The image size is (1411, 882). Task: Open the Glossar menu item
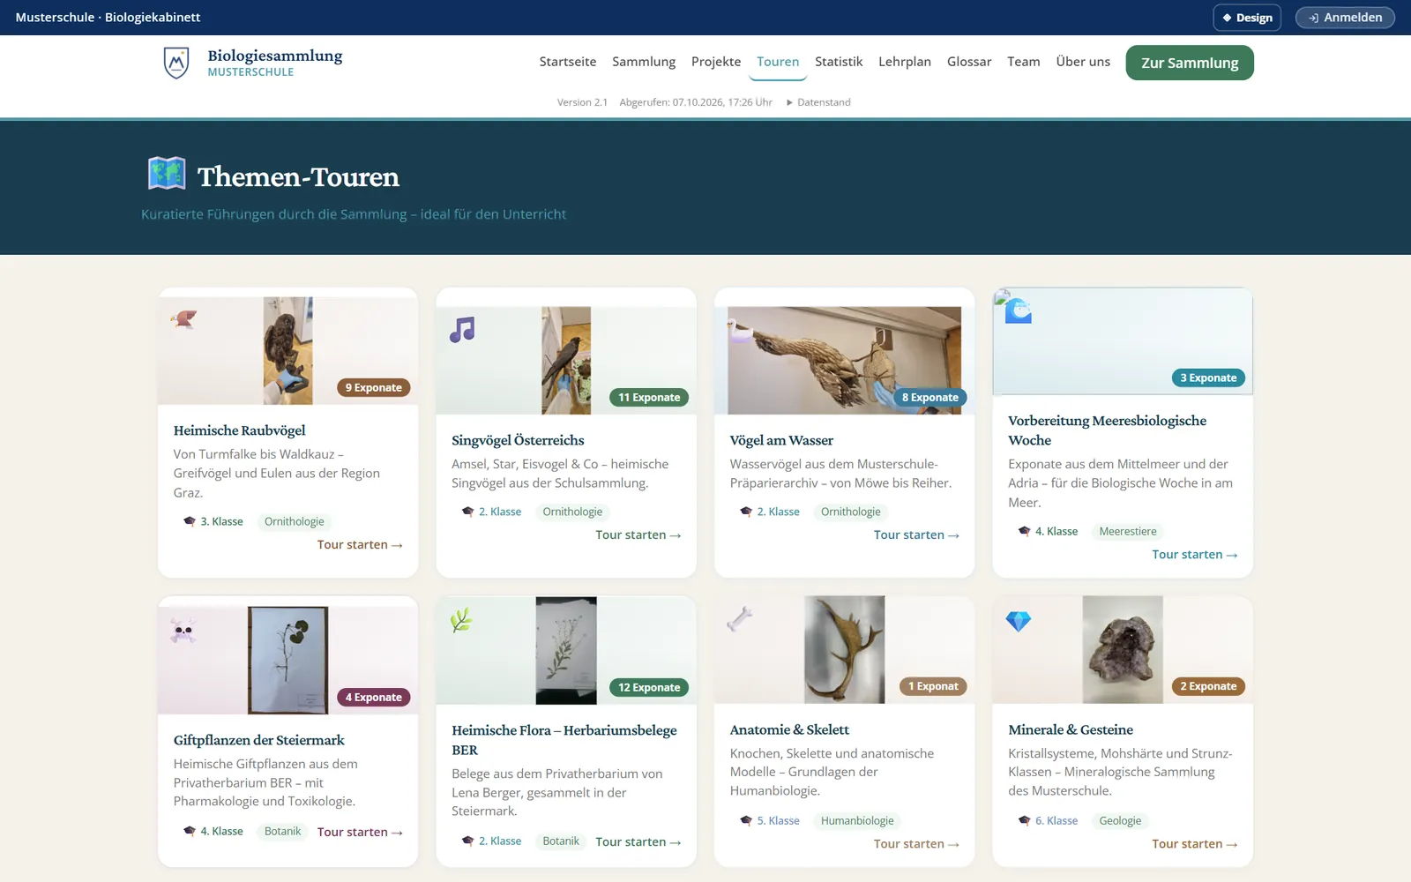969,62
